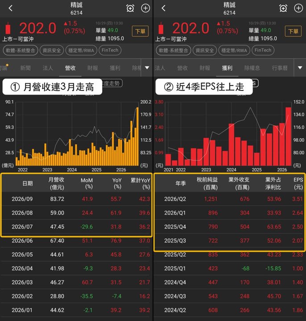Tap candlestick icon beside right panel price
This screenshot has height=321, width=306.
[x=161, y=28]
